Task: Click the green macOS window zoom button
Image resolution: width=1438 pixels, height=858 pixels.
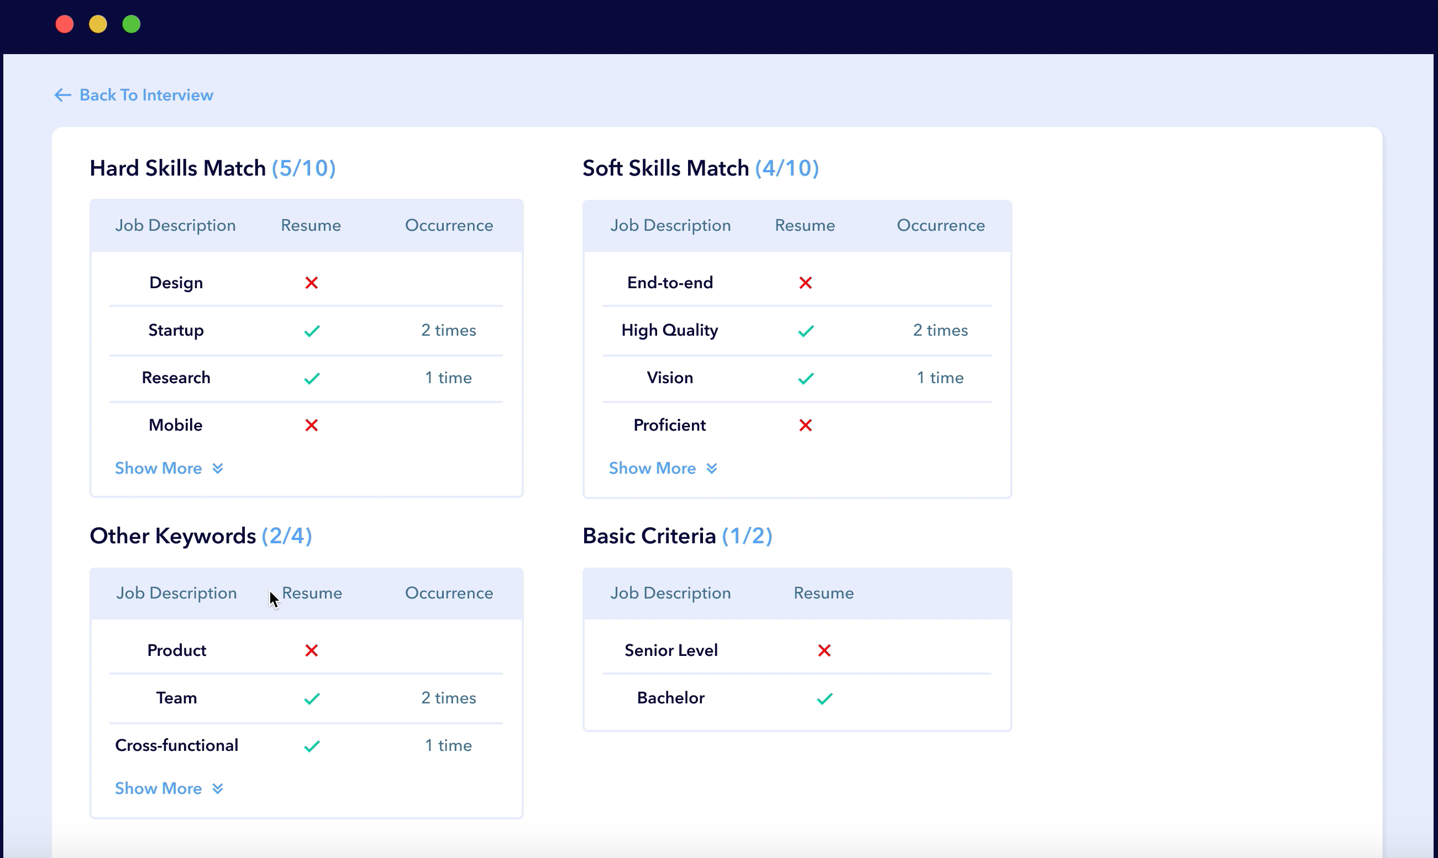Action: point(132,24)
